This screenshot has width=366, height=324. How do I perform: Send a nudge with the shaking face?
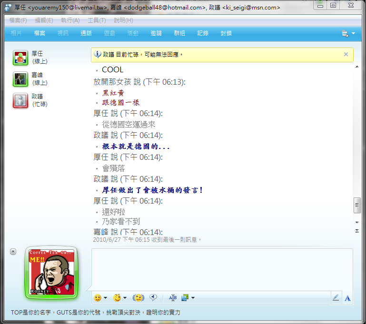coord(138,298)
